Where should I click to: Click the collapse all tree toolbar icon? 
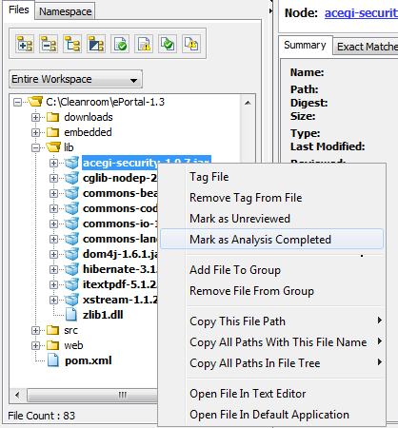49,44
